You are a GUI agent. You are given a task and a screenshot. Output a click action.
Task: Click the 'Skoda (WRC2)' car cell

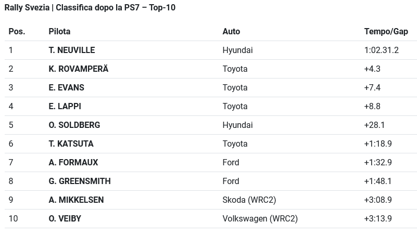249,200
